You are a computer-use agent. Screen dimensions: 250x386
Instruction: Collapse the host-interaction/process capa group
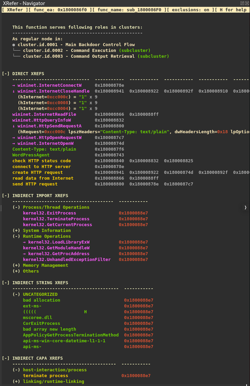pyautogui.click(x=16, y=370)
